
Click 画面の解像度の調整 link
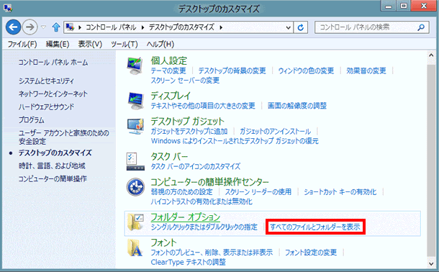pos(297,106)
